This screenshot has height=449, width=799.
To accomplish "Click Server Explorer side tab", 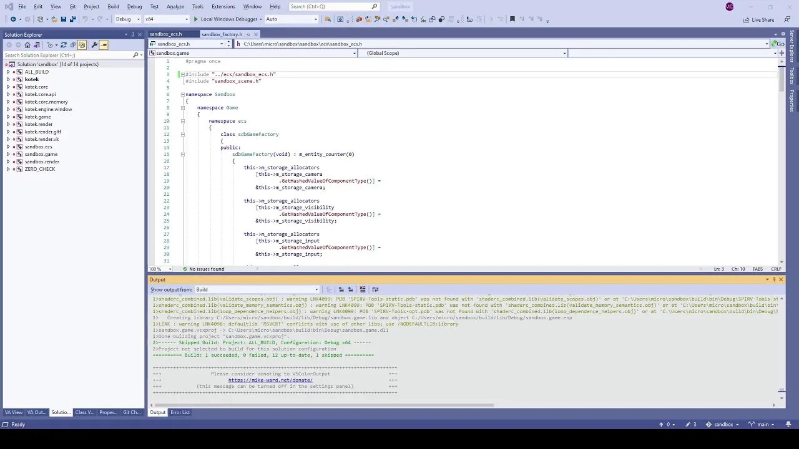I will (x=792, y=46).
